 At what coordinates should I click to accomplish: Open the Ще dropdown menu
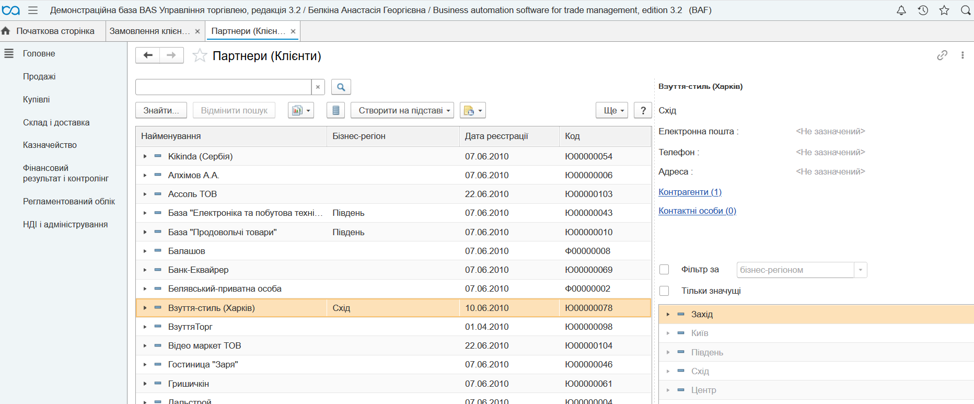point(612,110)
